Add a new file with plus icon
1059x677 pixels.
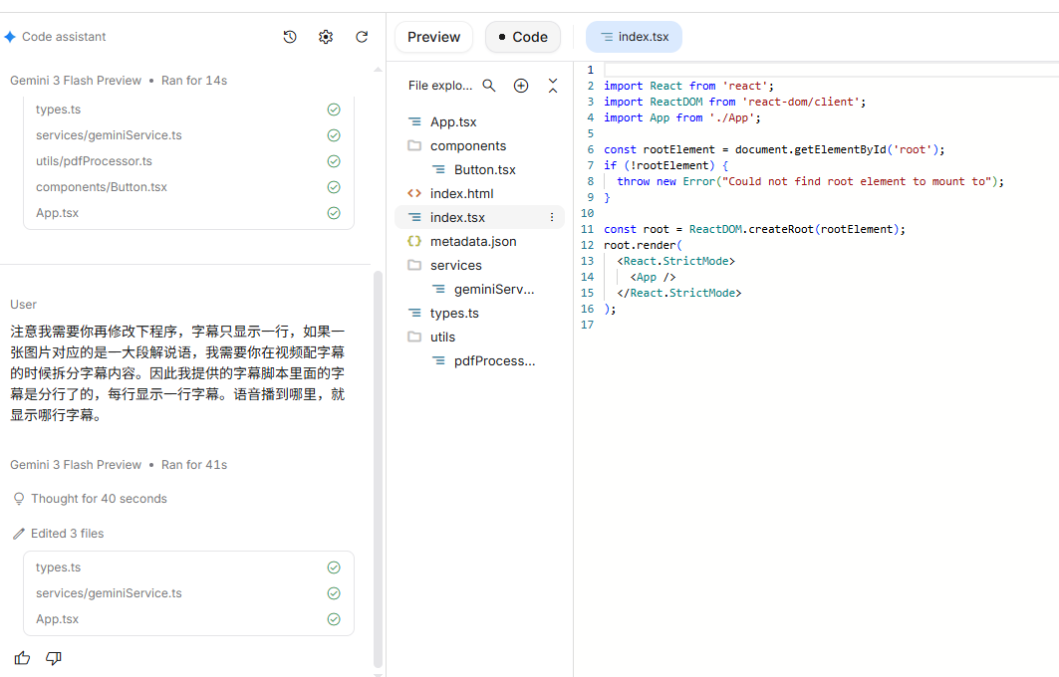pyautogui.click(x=521, y=86)
